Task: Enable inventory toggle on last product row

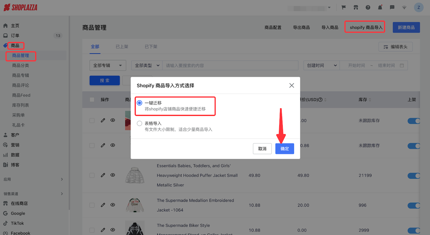Action: click(414, 230)
